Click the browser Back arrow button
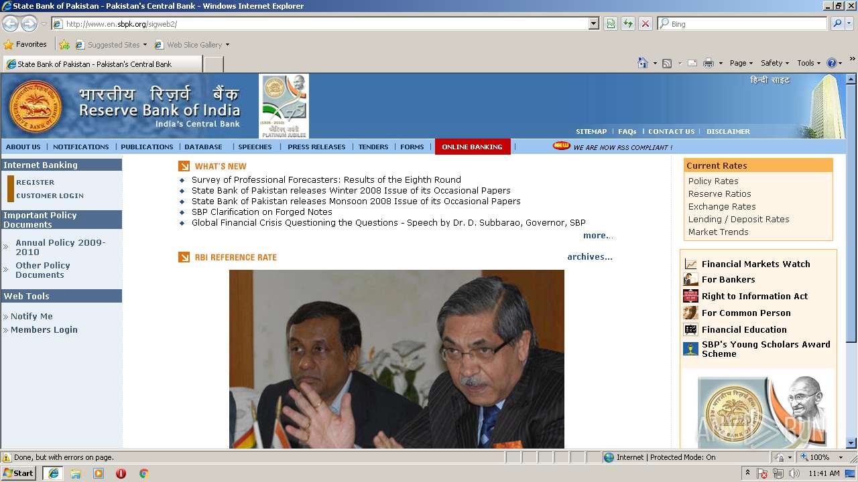This screenshot has width=858, height=482. pos(10,24)
